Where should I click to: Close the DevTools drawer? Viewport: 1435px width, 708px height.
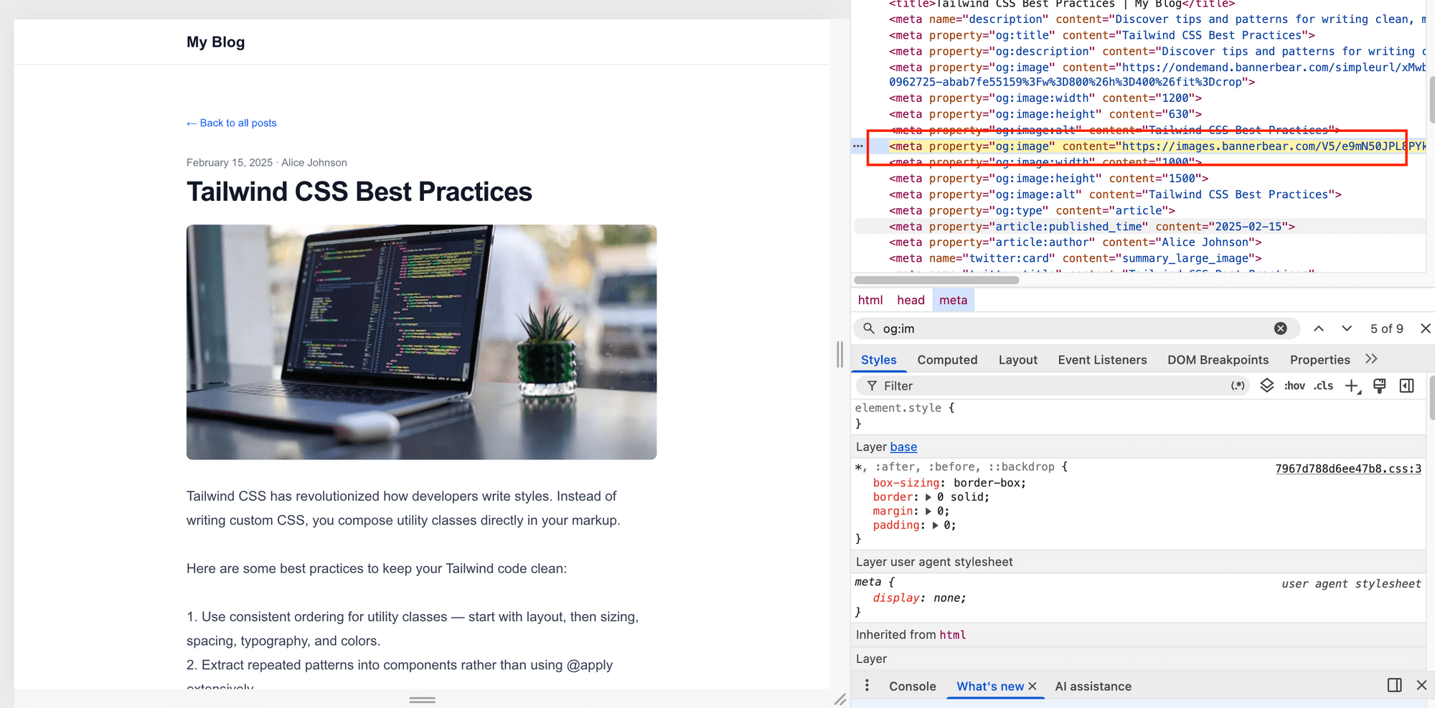click(1421, 685)
